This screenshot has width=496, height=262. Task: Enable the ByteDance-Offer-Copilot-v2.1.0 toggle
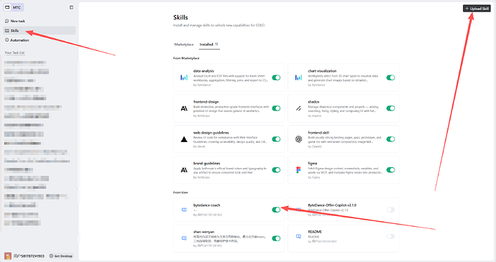(x=390, y=210)
